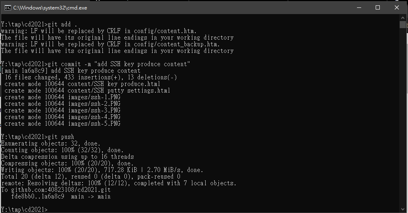Click the vertical scrollbar thumb
This screenshot has height=213, width=408.
tap(403, 24)
